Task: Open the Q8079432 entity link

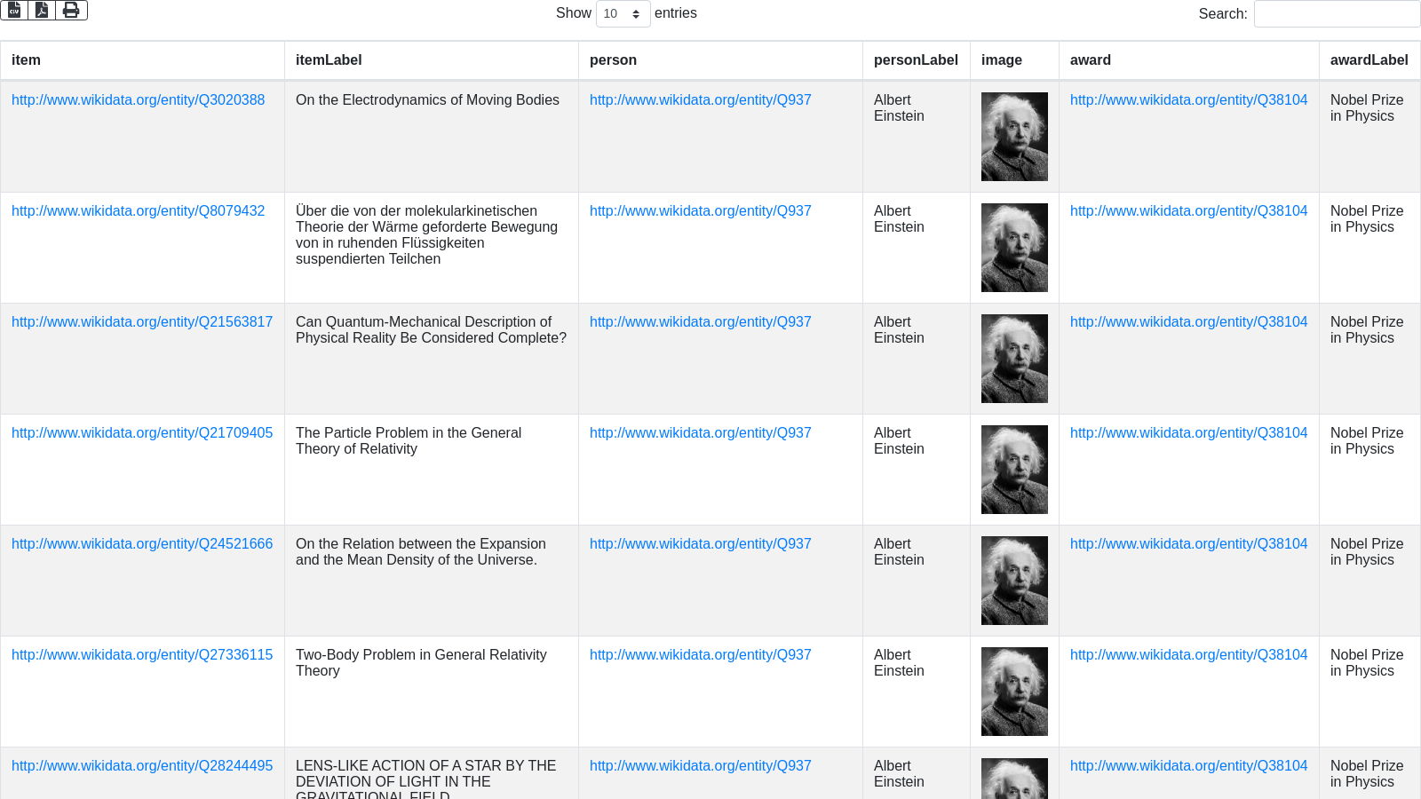Action: pyautogui.click(x=138, y=211)
